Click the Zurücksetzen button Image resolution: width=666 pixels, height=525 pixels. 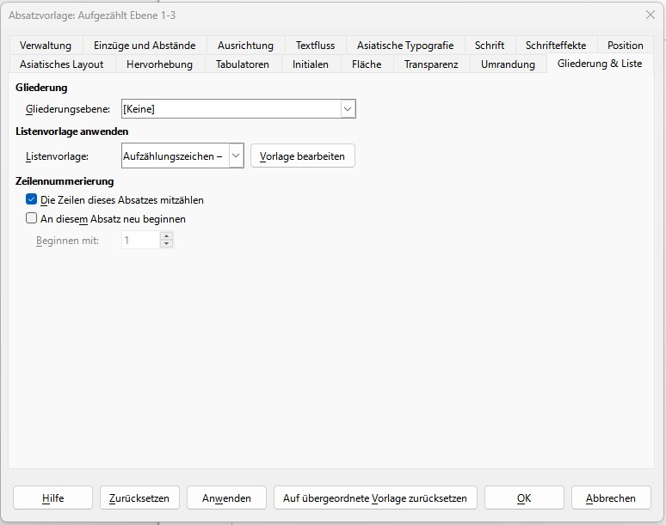pos(139,498)
